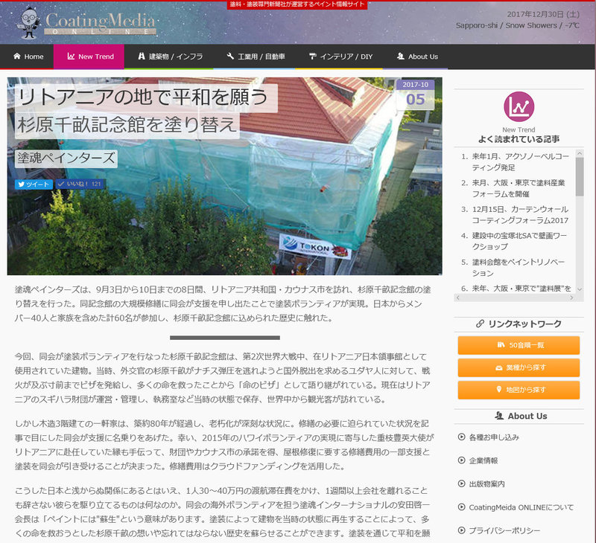The width and height of the screenshot is (596, 543).
Task: Click the building icon beside 建築物
Action: (142, 56)
